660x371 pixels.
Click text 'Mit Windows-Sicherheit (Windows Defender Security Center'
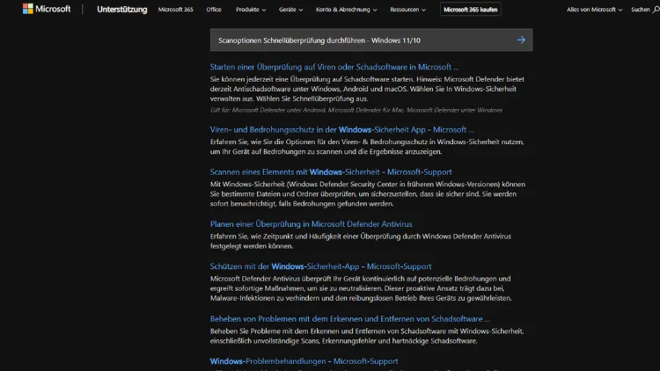pyautogui.click(x=368, y=194)
